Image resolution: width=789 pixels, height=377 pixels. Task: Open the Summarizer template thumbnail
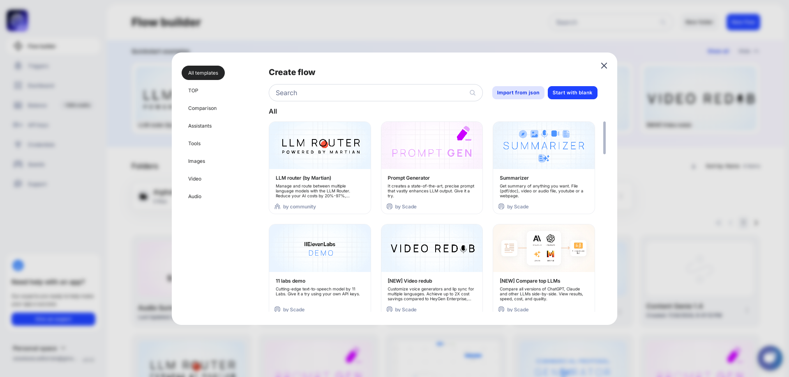(x=544, y=145)
